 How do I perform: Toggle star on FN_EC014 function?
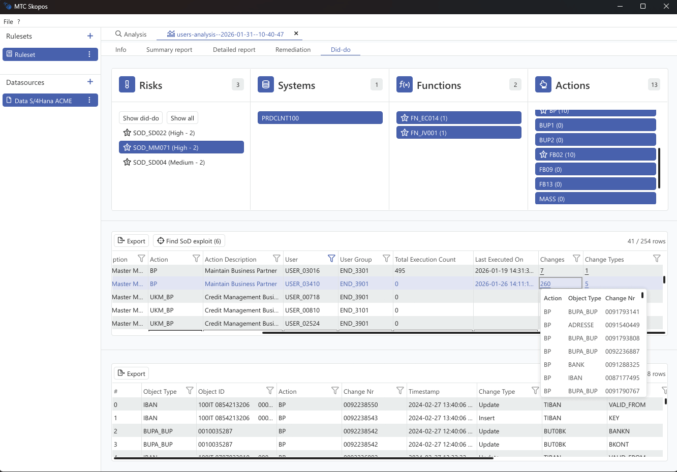click(405, 118)
